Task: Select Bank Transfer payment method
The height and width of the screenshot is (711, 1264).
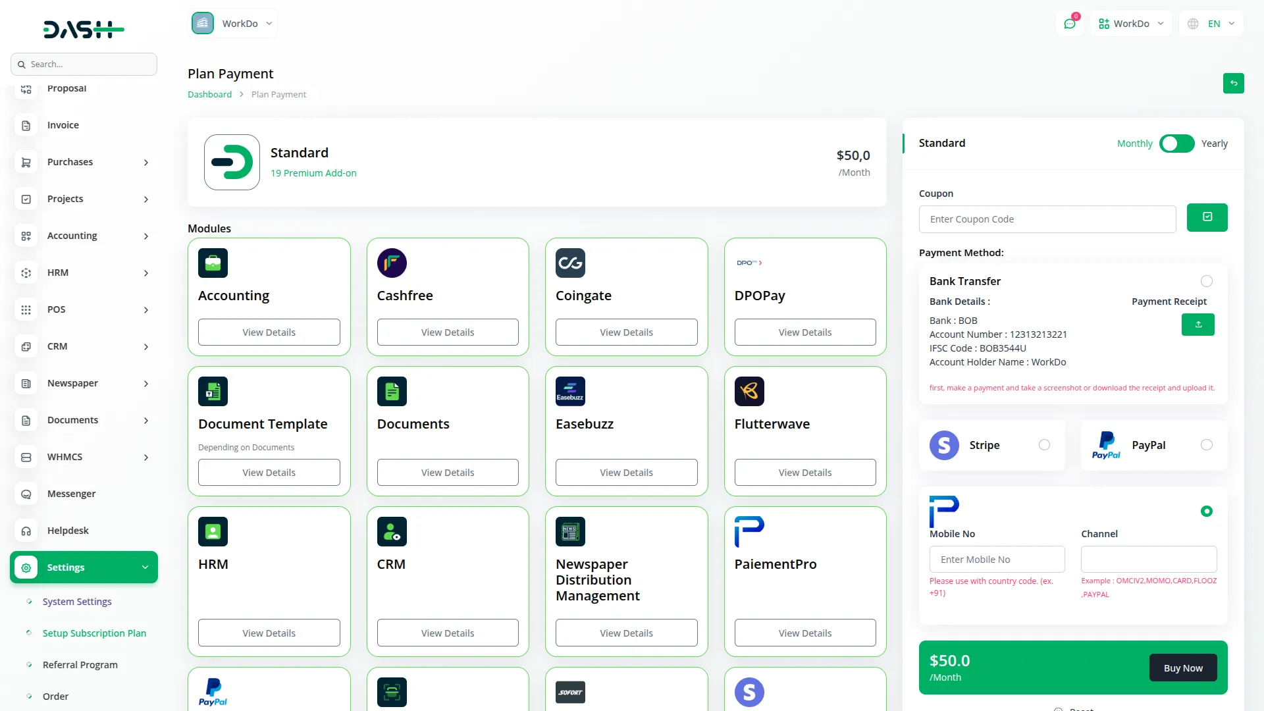Action: (1206, 281)
